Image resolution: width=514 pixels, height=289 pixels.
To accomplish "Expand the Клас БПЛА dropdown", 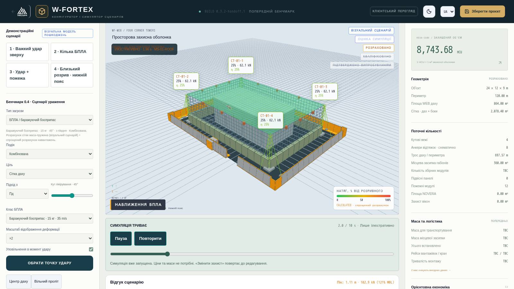I will coord(49,218).
